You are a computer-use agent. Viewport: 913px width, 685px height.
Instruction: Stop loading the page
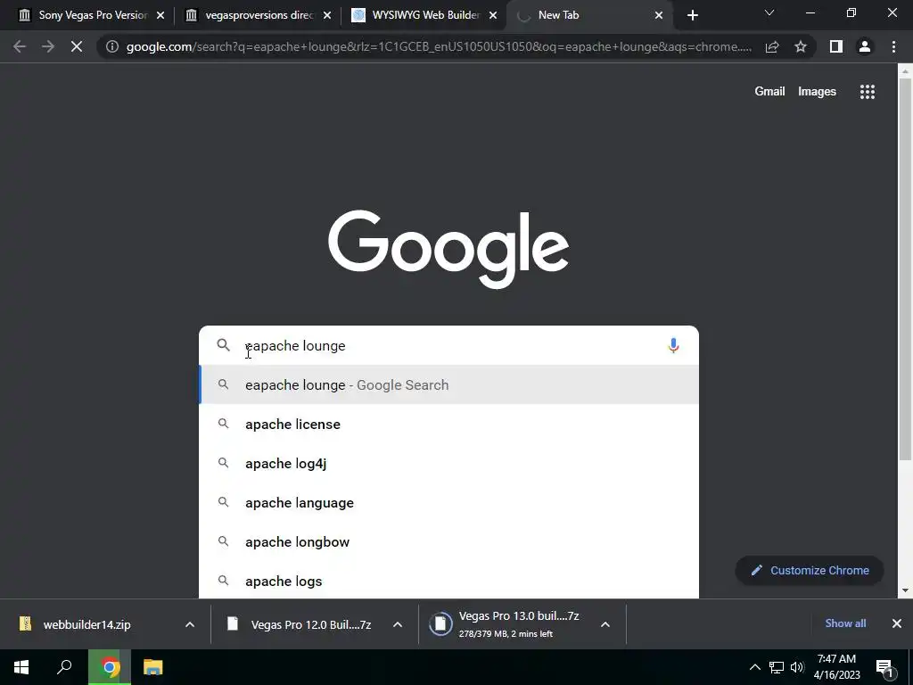pyautogui.click(x=77, y=46)
